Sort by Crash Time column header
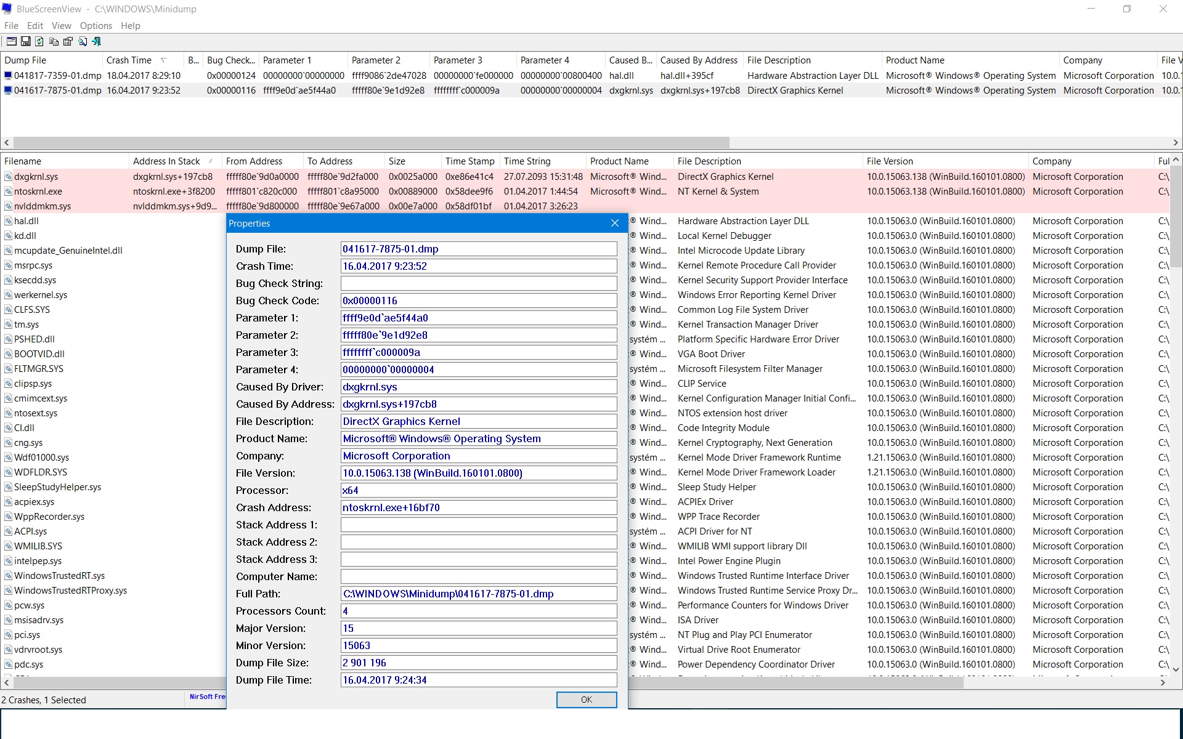This screenshot has width=1183, height=739. coord(129,60)
